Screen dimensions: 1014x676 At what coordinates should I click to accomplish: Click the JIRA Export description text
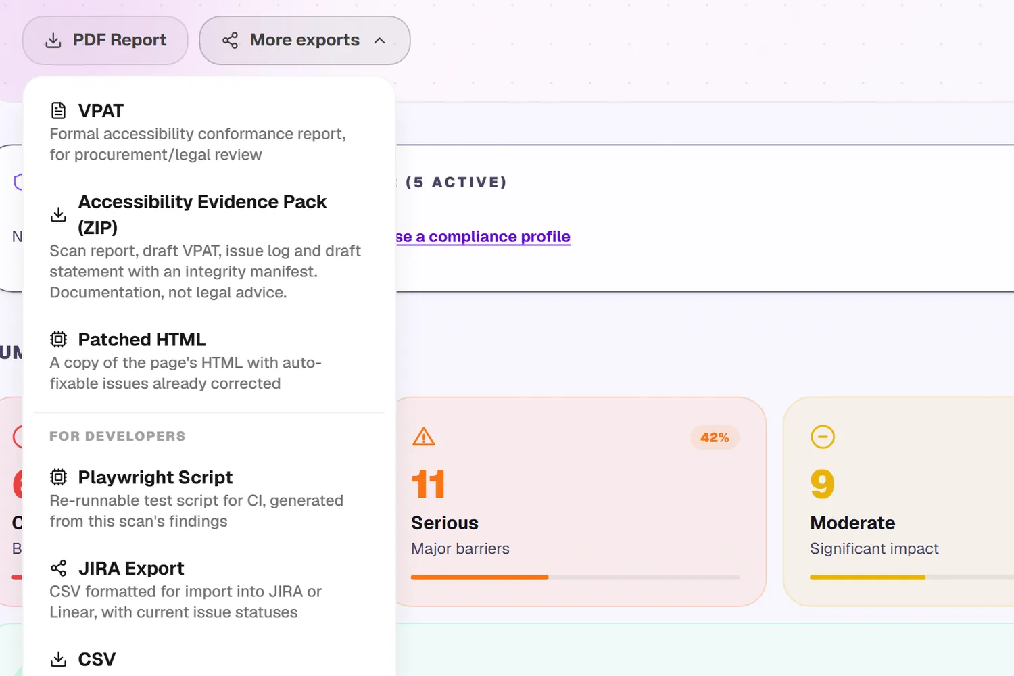click(x=185, y=602)
